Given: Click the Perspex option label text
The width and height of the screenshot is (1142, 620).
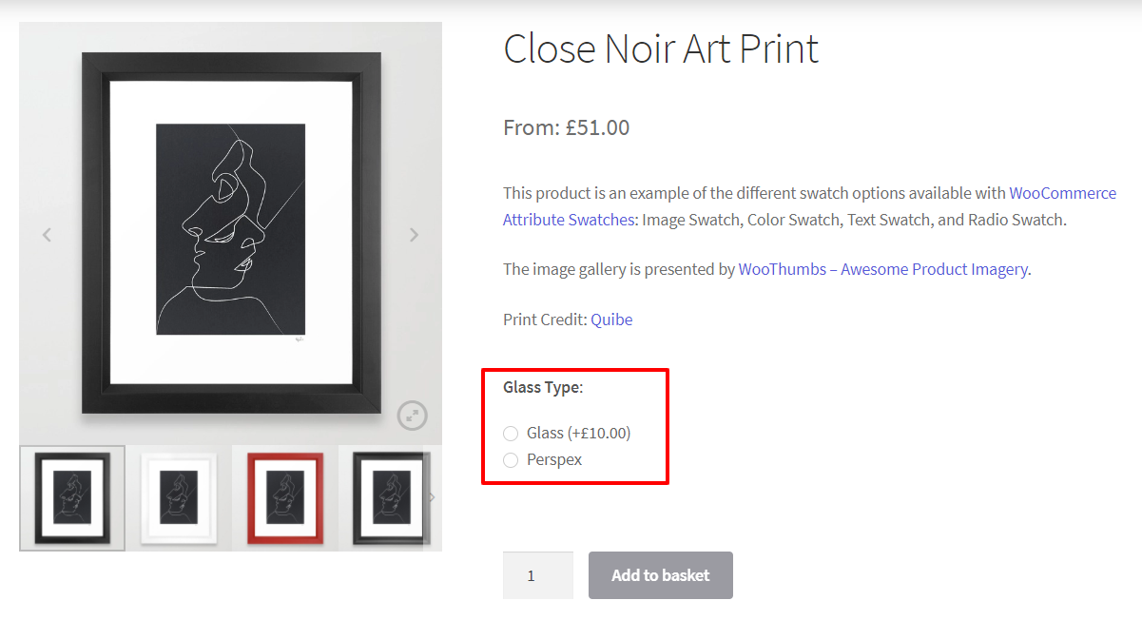Looking at the screenshot, I should point(554,460).
